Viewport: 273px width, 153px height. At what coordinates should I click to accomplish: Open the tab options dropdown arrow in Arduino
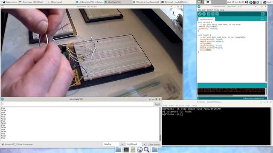[x=262, y=19]
